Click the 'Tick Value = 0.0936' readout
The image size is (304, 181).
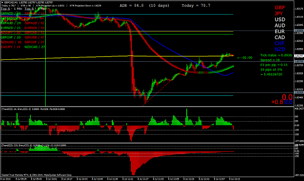point(276,55)
